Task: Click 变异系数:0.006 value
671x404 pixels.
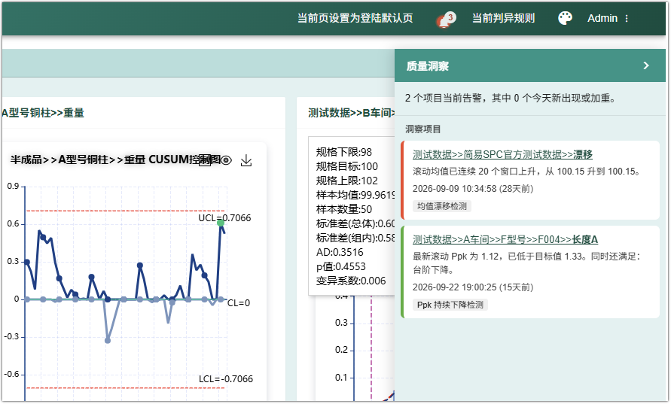Action: click(x=351, y=281)
